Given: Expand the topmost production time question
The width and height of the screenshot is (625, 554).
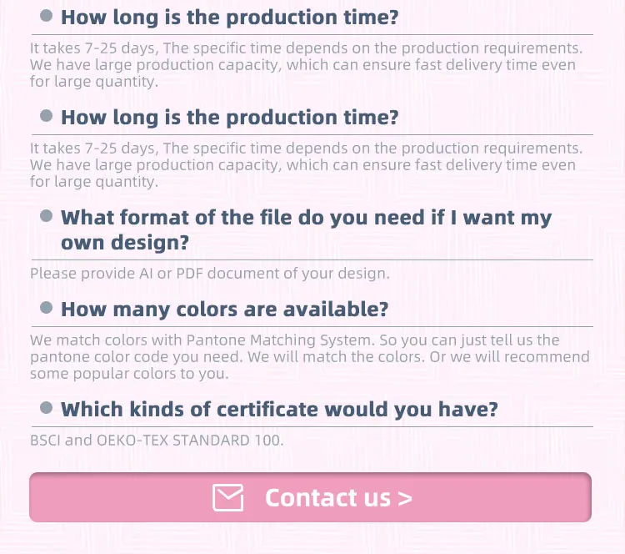Looking at the screenshot, I should [x=229, y=18].
